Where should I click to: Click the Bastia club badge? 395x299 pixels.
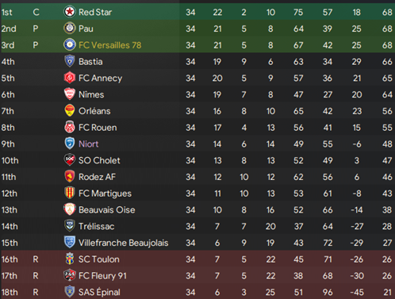[70, 61]
